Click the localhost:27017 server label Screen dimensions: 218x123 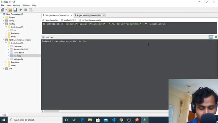point(70,20)
